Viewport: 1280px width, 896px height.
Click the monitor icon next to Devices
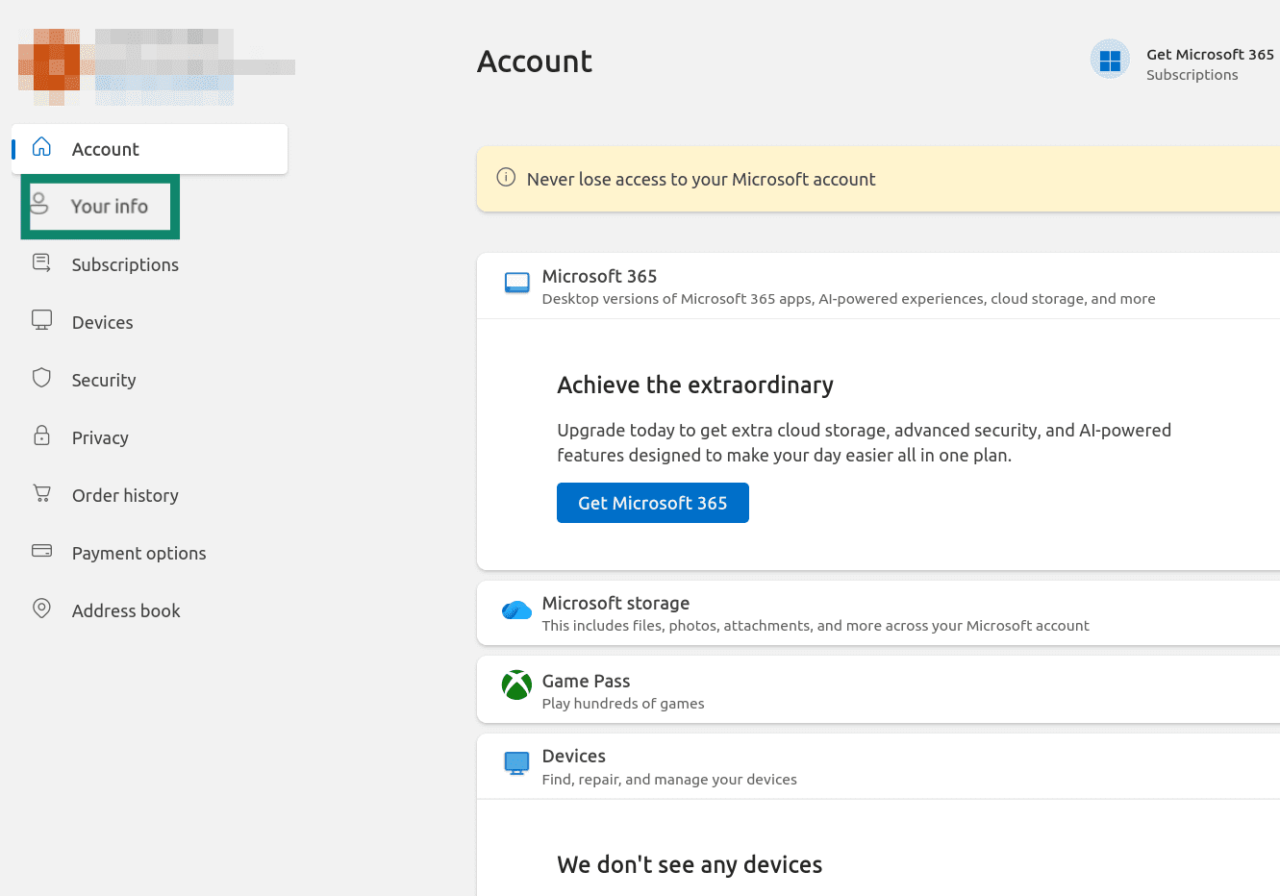(x=41, y=320)
